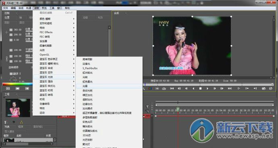
Task: Expand the FEC 转场 submenu
Action: coord(55,37)
